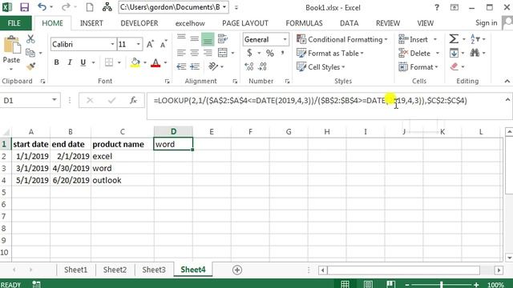
Task: Click Sign in link
Action: point(487,23)
